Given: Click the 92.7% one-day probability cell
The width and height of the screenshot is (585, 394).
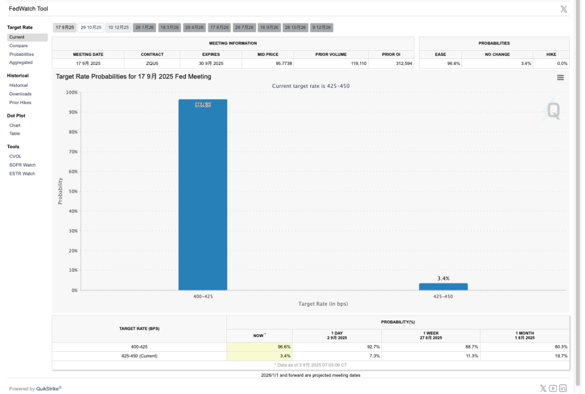Looking at the screenshot, I should (337, 347).
